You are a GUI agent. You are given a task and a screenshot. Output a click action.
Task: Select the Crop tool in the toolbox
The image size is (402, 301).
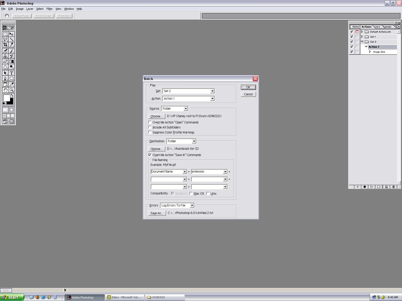5,45
